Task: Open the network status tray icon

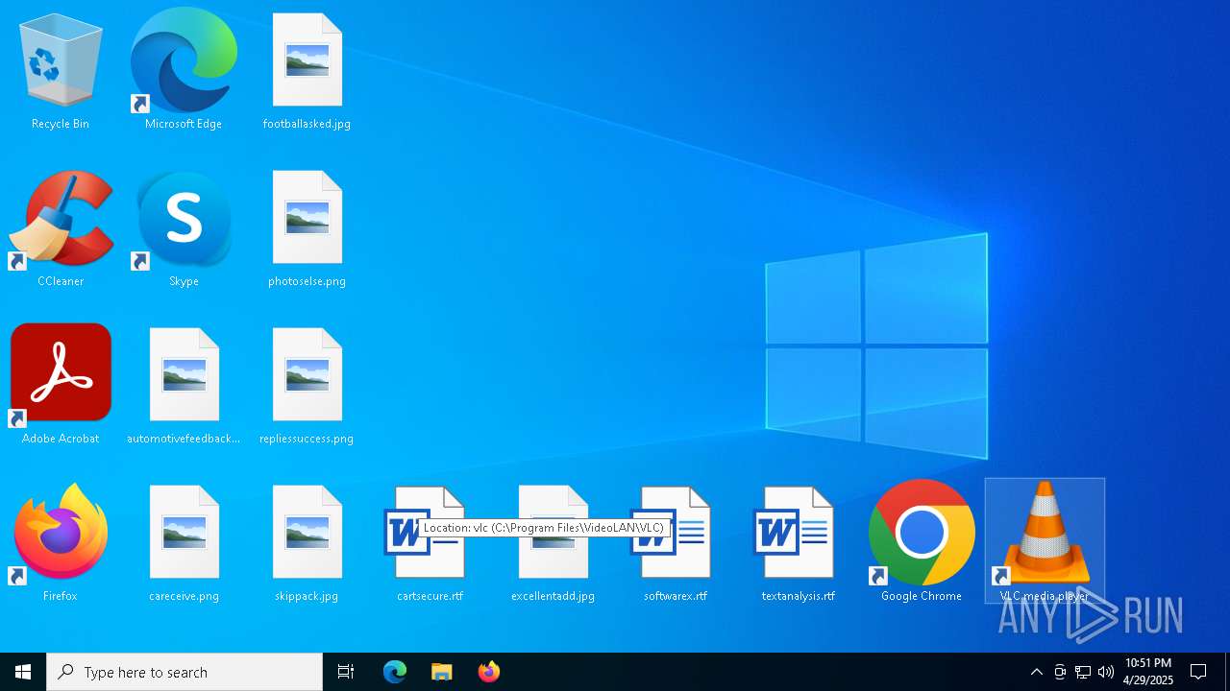Action: point(1083,672)
